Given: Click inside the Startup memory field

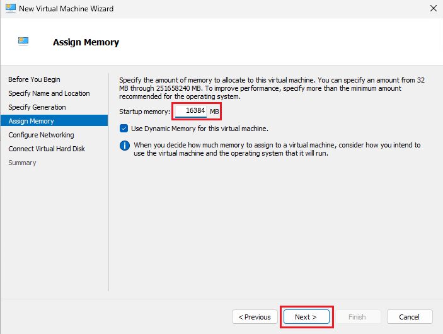Looking at the screenshot, I should 190,112.
